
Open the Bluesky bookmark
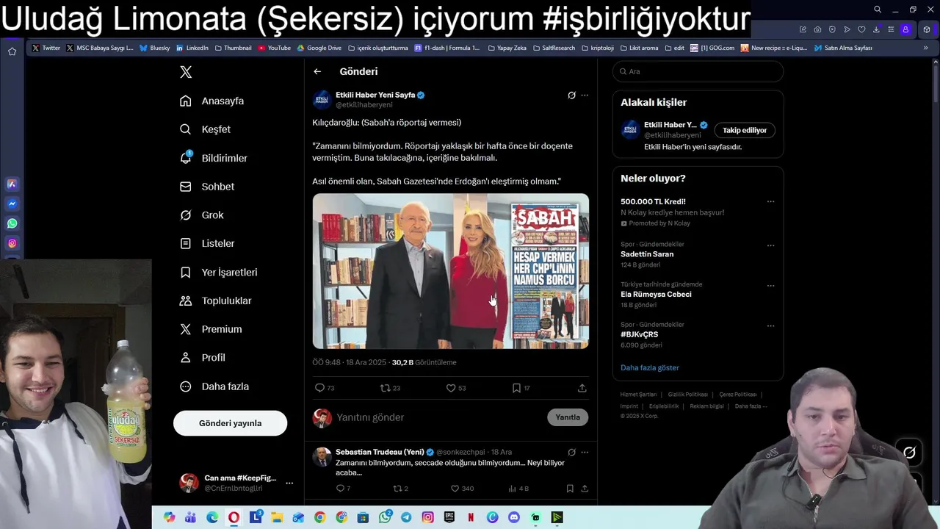[154, 48]
